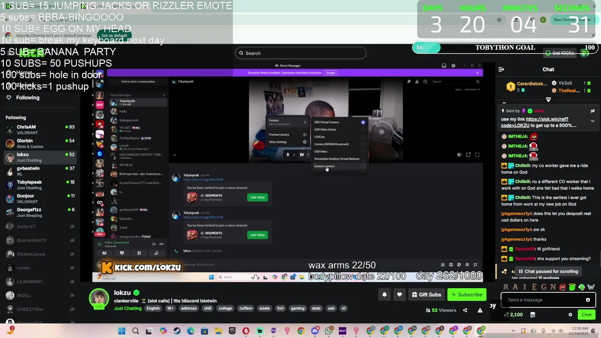
Task: Unpin the pinned message from lokzu
Action: 593,111
